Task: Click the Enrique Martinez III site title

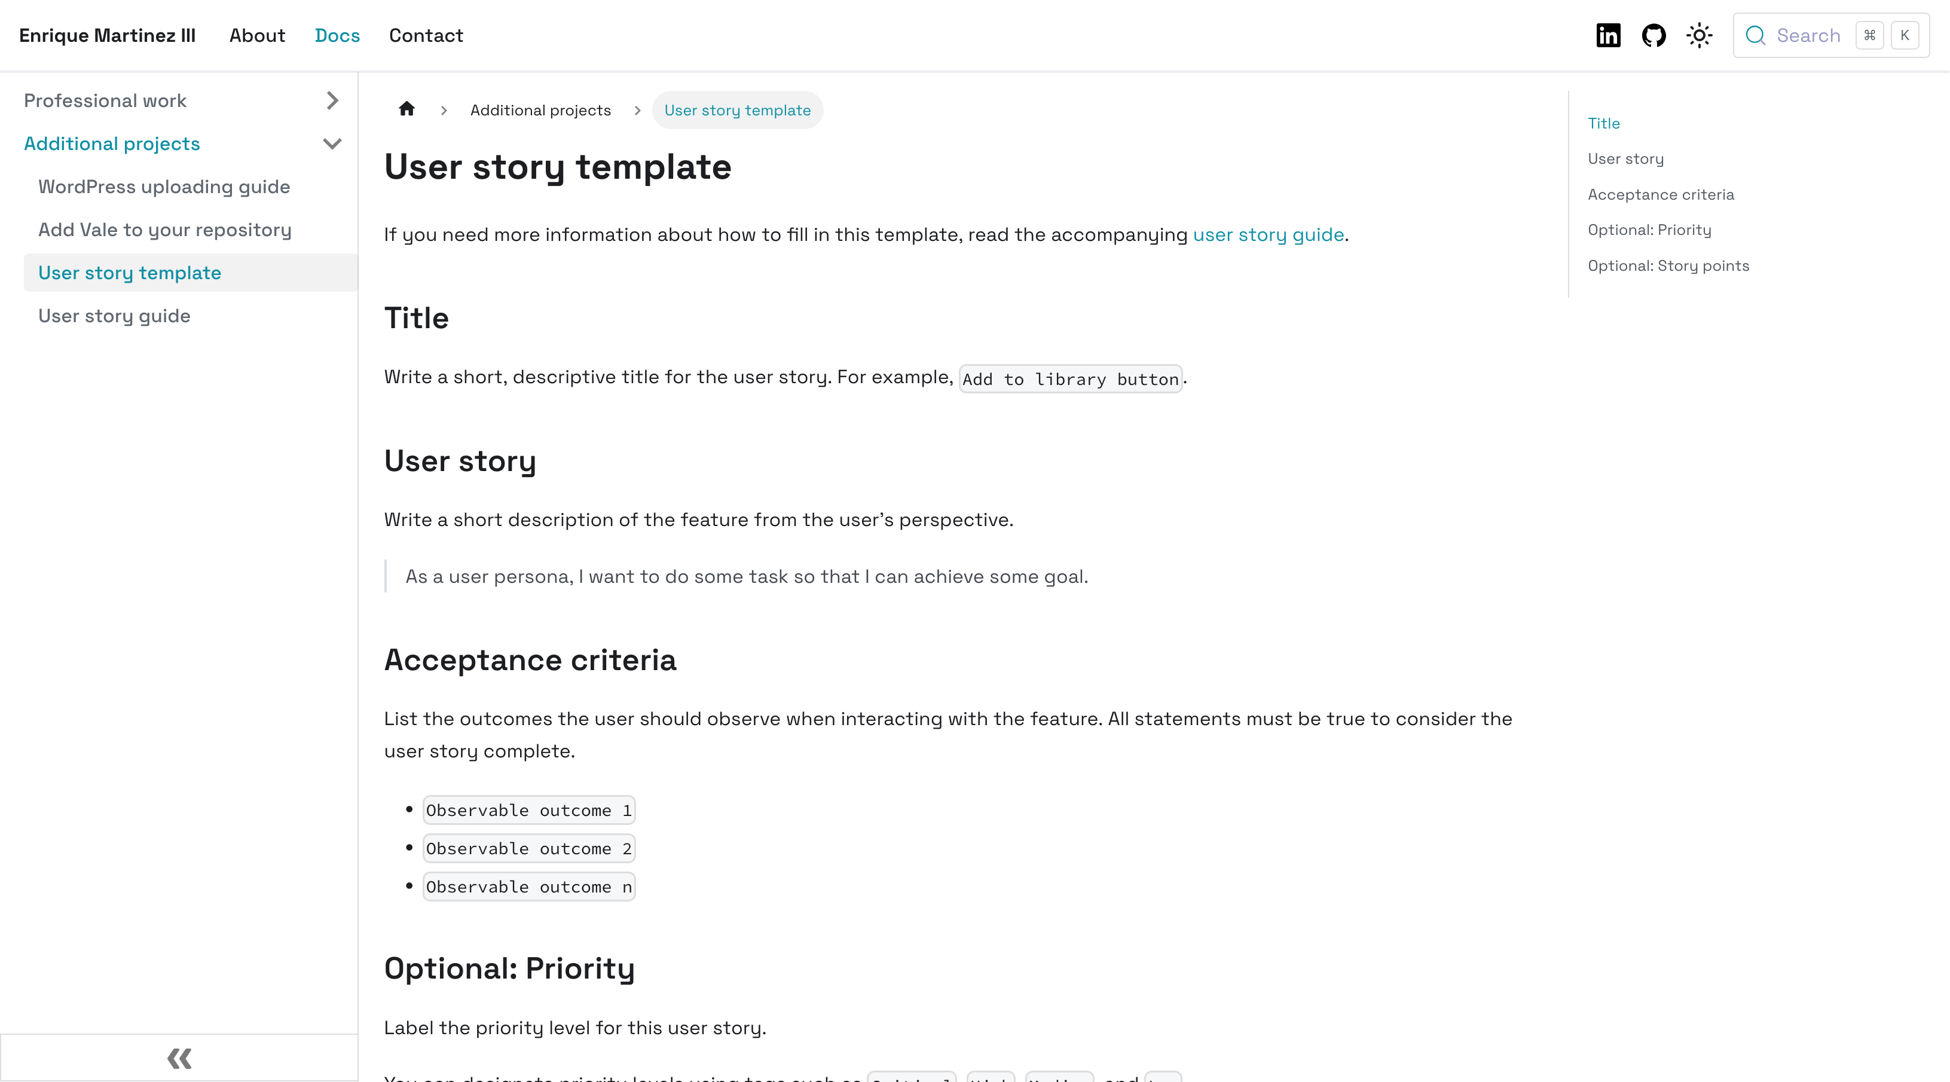Action: point(108,36)
